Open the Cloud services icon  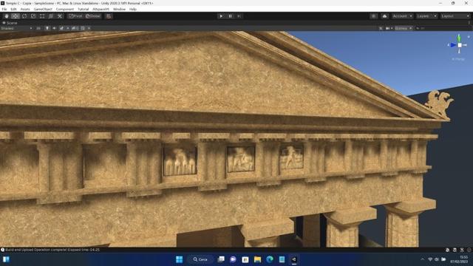(x=384, y=16)
